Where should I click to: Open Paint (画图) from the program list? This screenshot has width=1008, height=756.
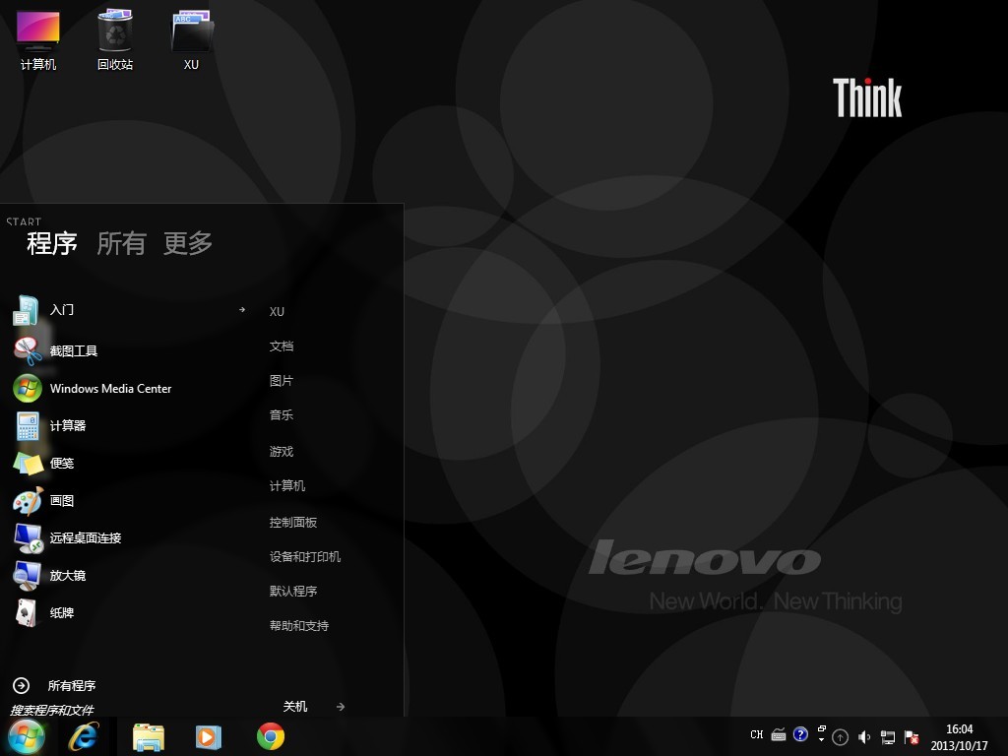coord(61,501)
